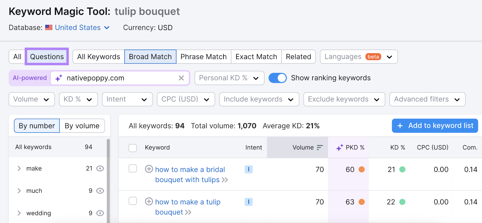Click the plus icon beside 'how to make a tulip bouquet'
The width and height of the screenshot is (482, 223).
149,201
